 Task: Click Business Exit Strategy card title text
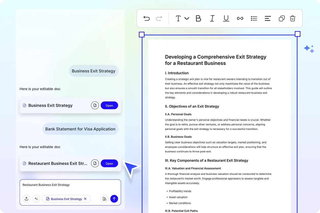50,105
